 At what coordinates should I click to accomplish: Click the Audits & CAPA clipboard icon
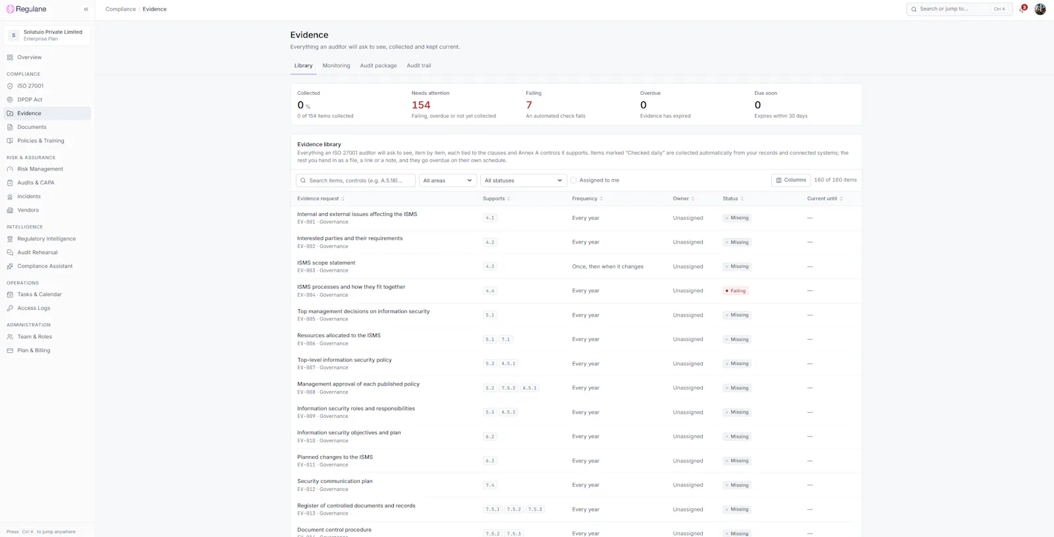[10, 183]
